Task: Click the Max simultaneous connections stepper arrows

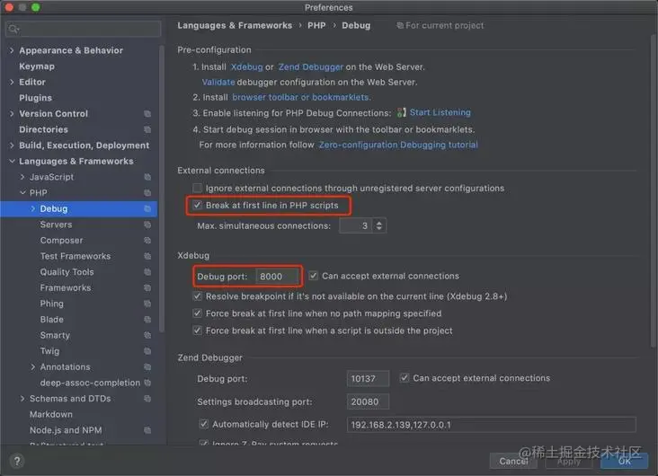Action: click(379, 225)
